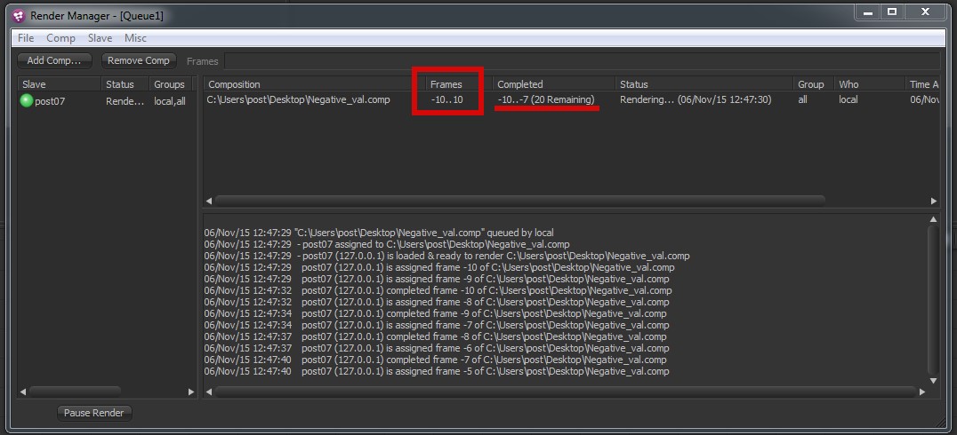Screen dimensions: 957x435
Task: Focus the Frames input field
Action: click(582, 60)
